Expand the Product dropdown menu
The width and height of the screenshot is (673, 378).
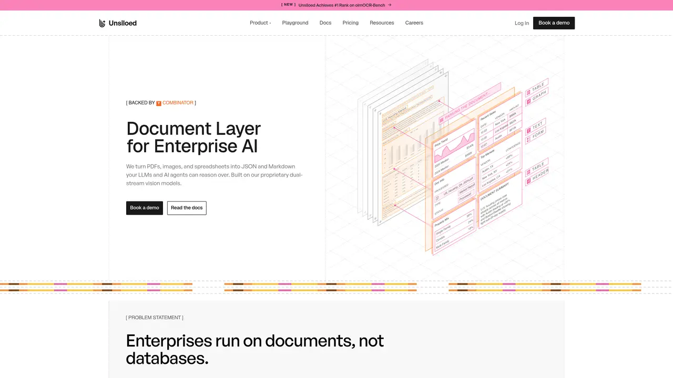260,23
